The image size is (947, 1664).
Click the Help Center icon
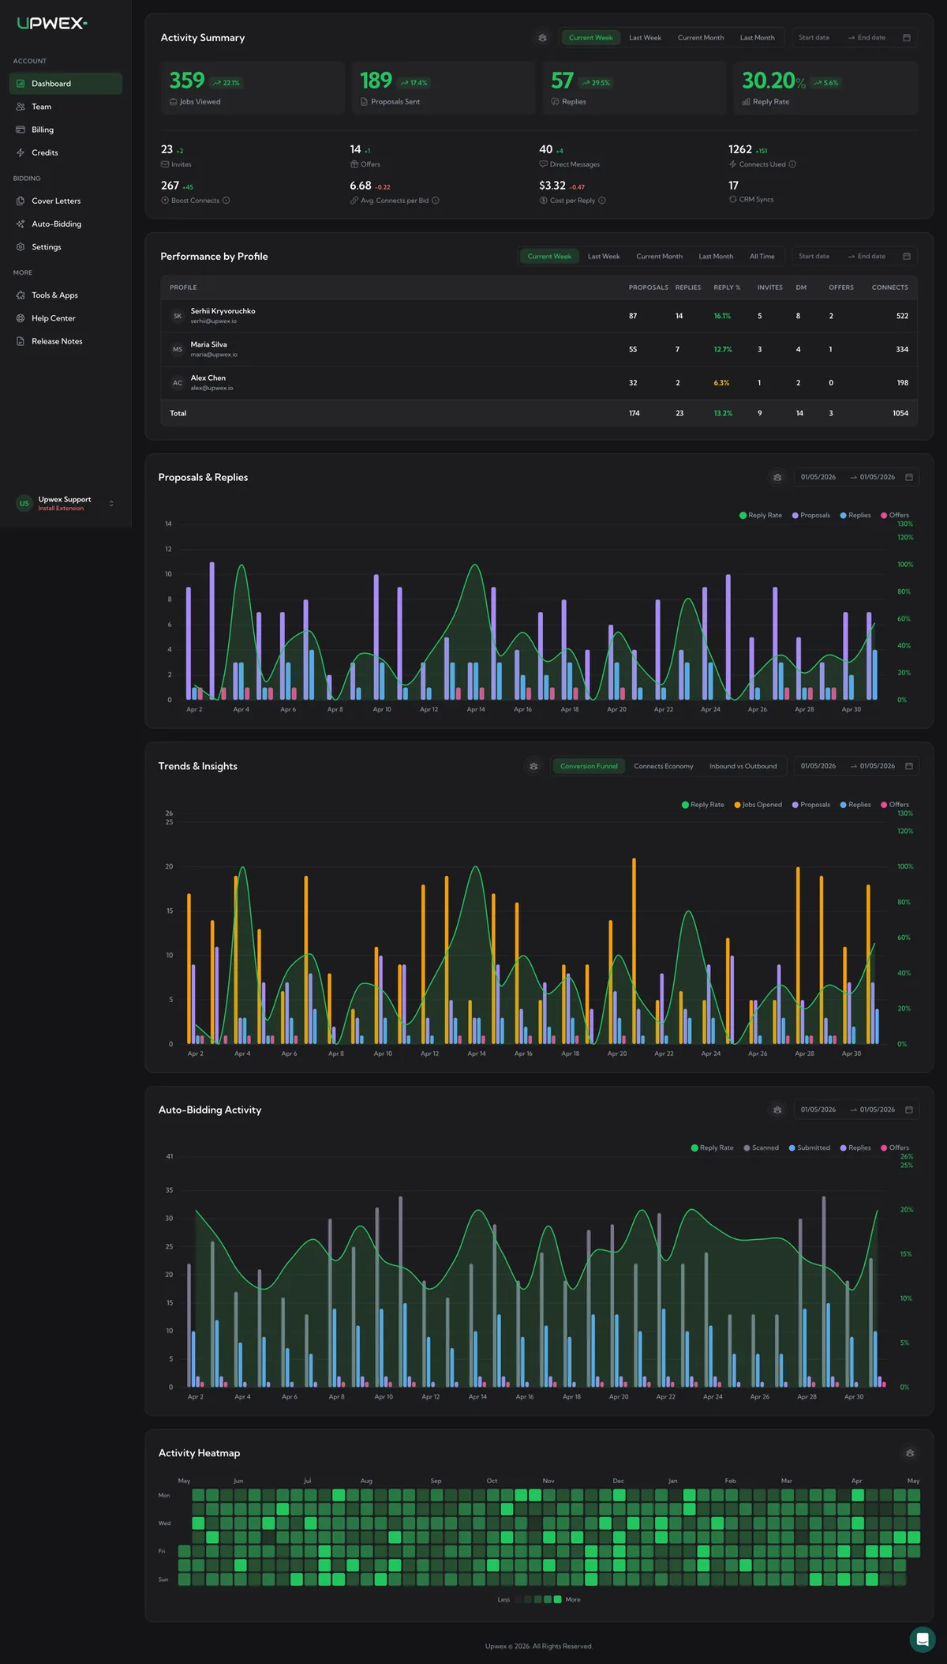pos(21,317)
